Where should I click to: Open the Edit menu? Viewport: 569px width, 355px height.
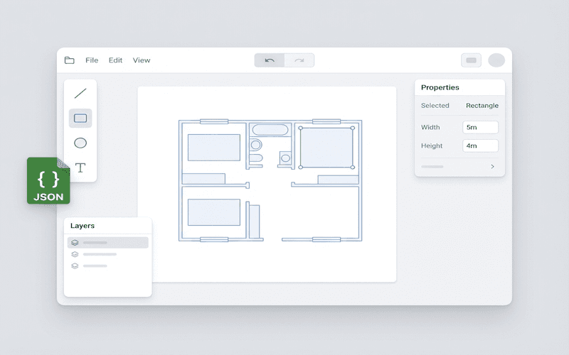pyautogui.click(x=115, y=60)
